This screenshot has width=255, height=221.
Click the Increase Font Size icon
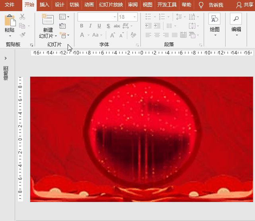point(113,35)
